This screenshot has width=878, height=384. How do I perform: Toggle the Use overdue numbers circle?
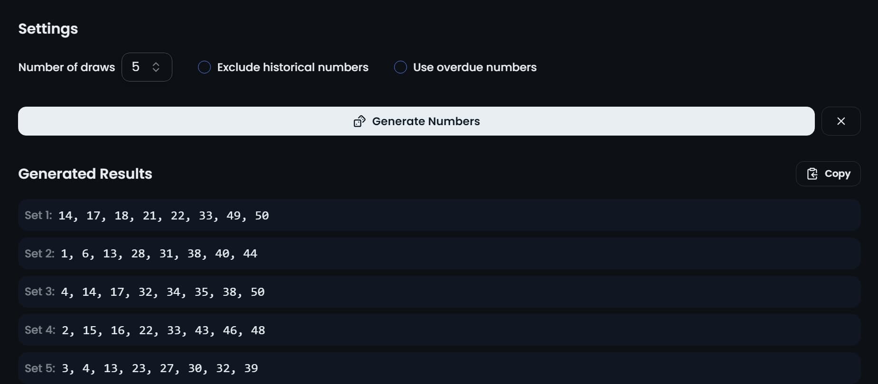point(400,67)
